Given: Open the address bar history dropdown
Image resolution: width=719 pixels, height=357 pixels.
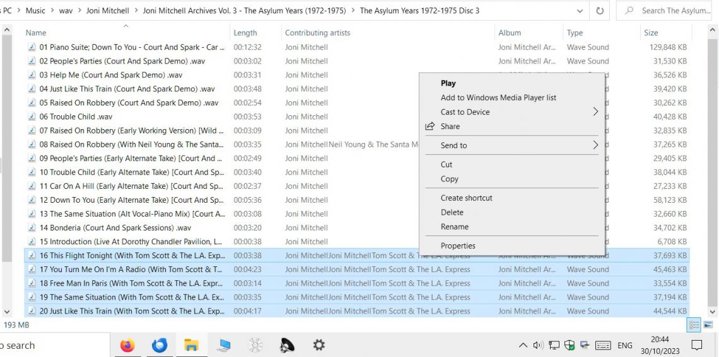Looking at the screenshot, I should pos(580,11).
